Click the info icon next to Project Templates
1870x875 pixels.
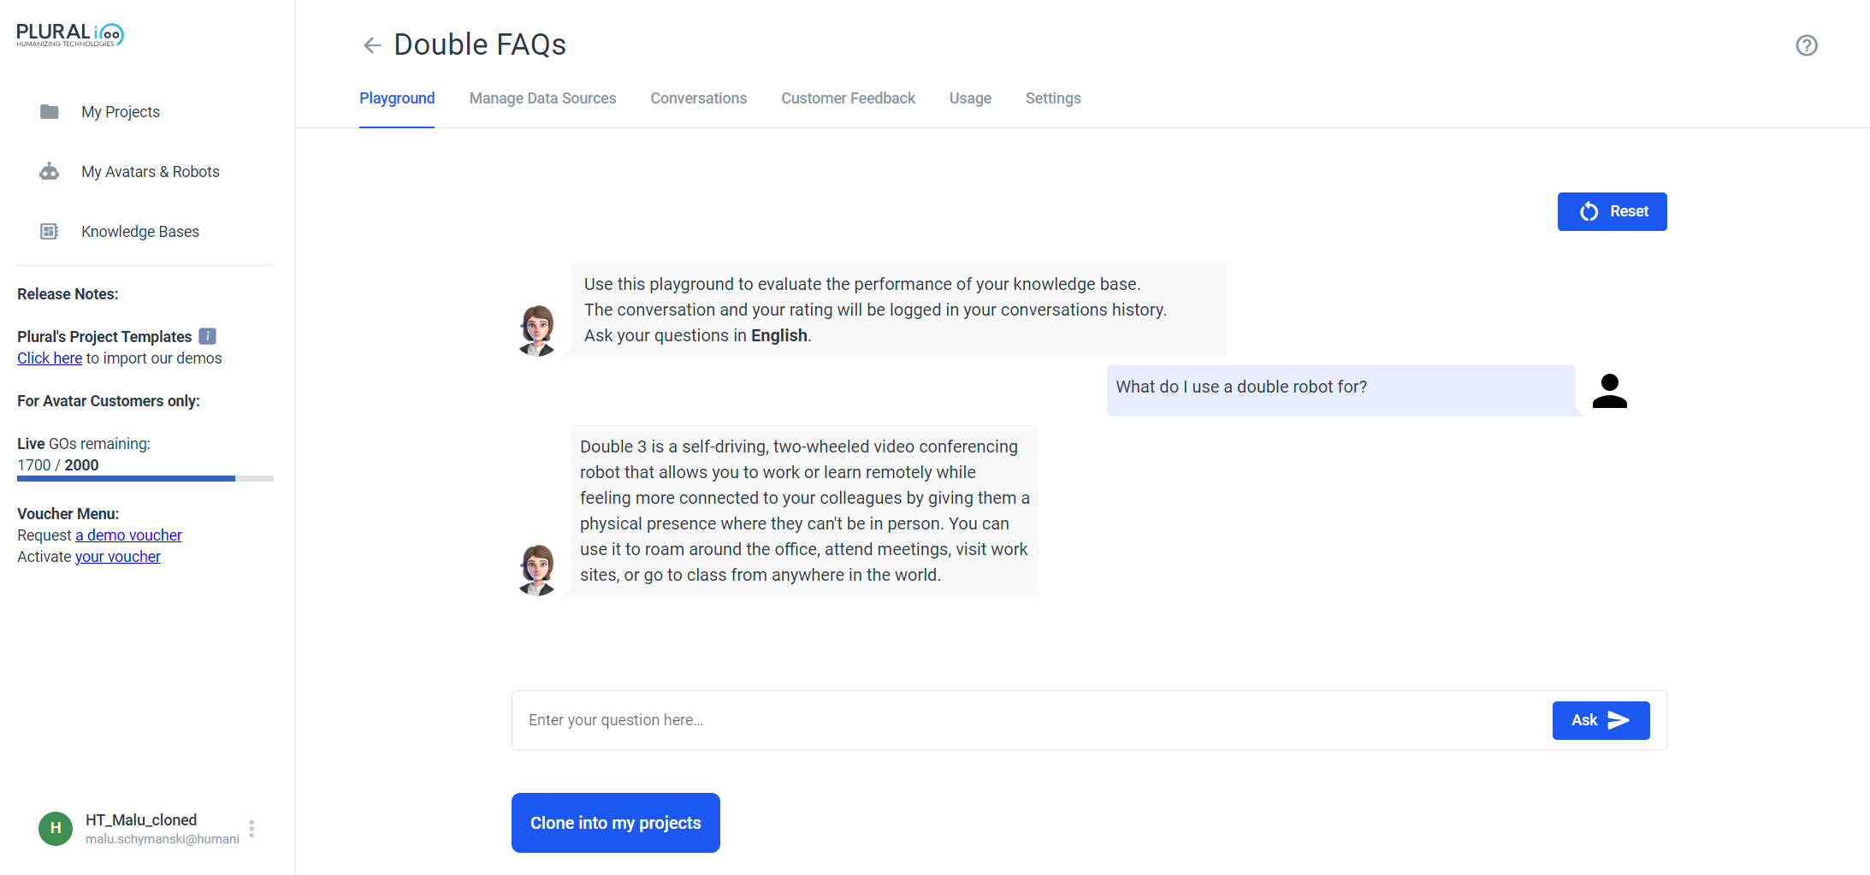(208, 336)
